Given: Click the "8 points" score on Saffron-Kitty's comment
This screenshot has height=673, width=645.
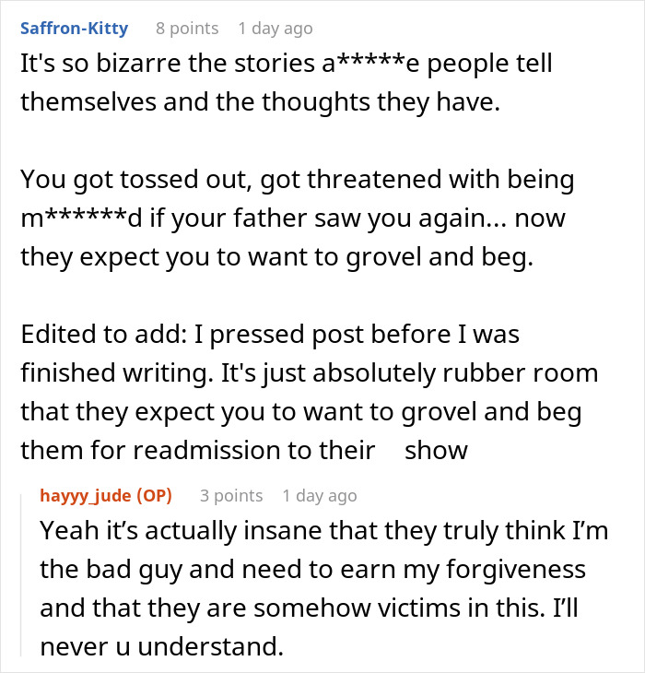Looking at the screenshot, I should coord(185,29).
